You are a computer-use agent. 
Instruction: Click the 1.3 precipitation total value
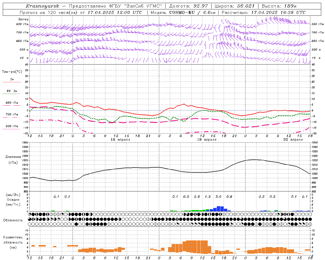(x=208, y=197)
